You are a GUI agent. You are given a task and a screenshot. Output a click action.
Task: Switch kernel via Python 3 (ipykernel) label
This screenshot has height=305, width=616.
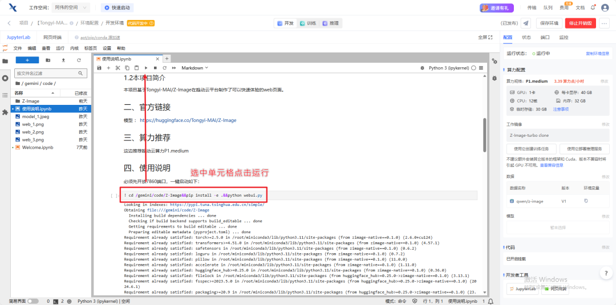pos(449,68)
